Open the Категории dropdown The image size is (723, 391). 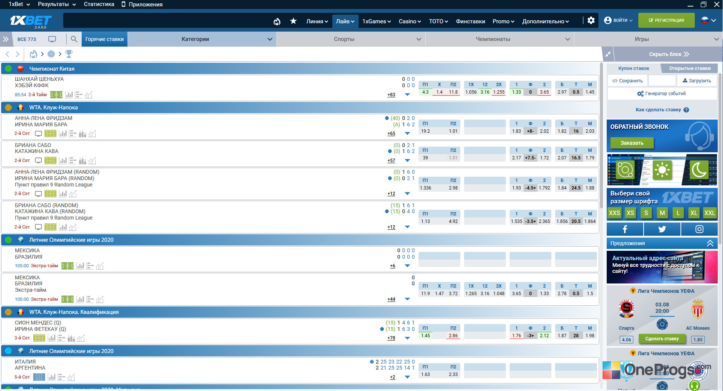click(202, 39)
